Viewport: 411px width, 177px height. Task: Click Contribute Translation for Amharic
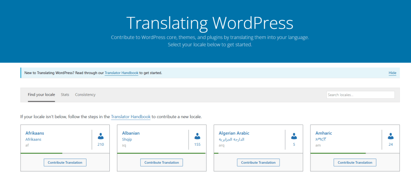[355, 162]
